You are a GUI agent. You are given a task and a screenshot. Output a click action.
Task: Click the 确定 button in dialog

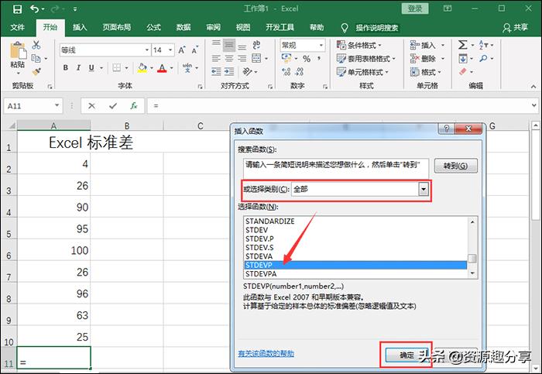pos(406,354)
